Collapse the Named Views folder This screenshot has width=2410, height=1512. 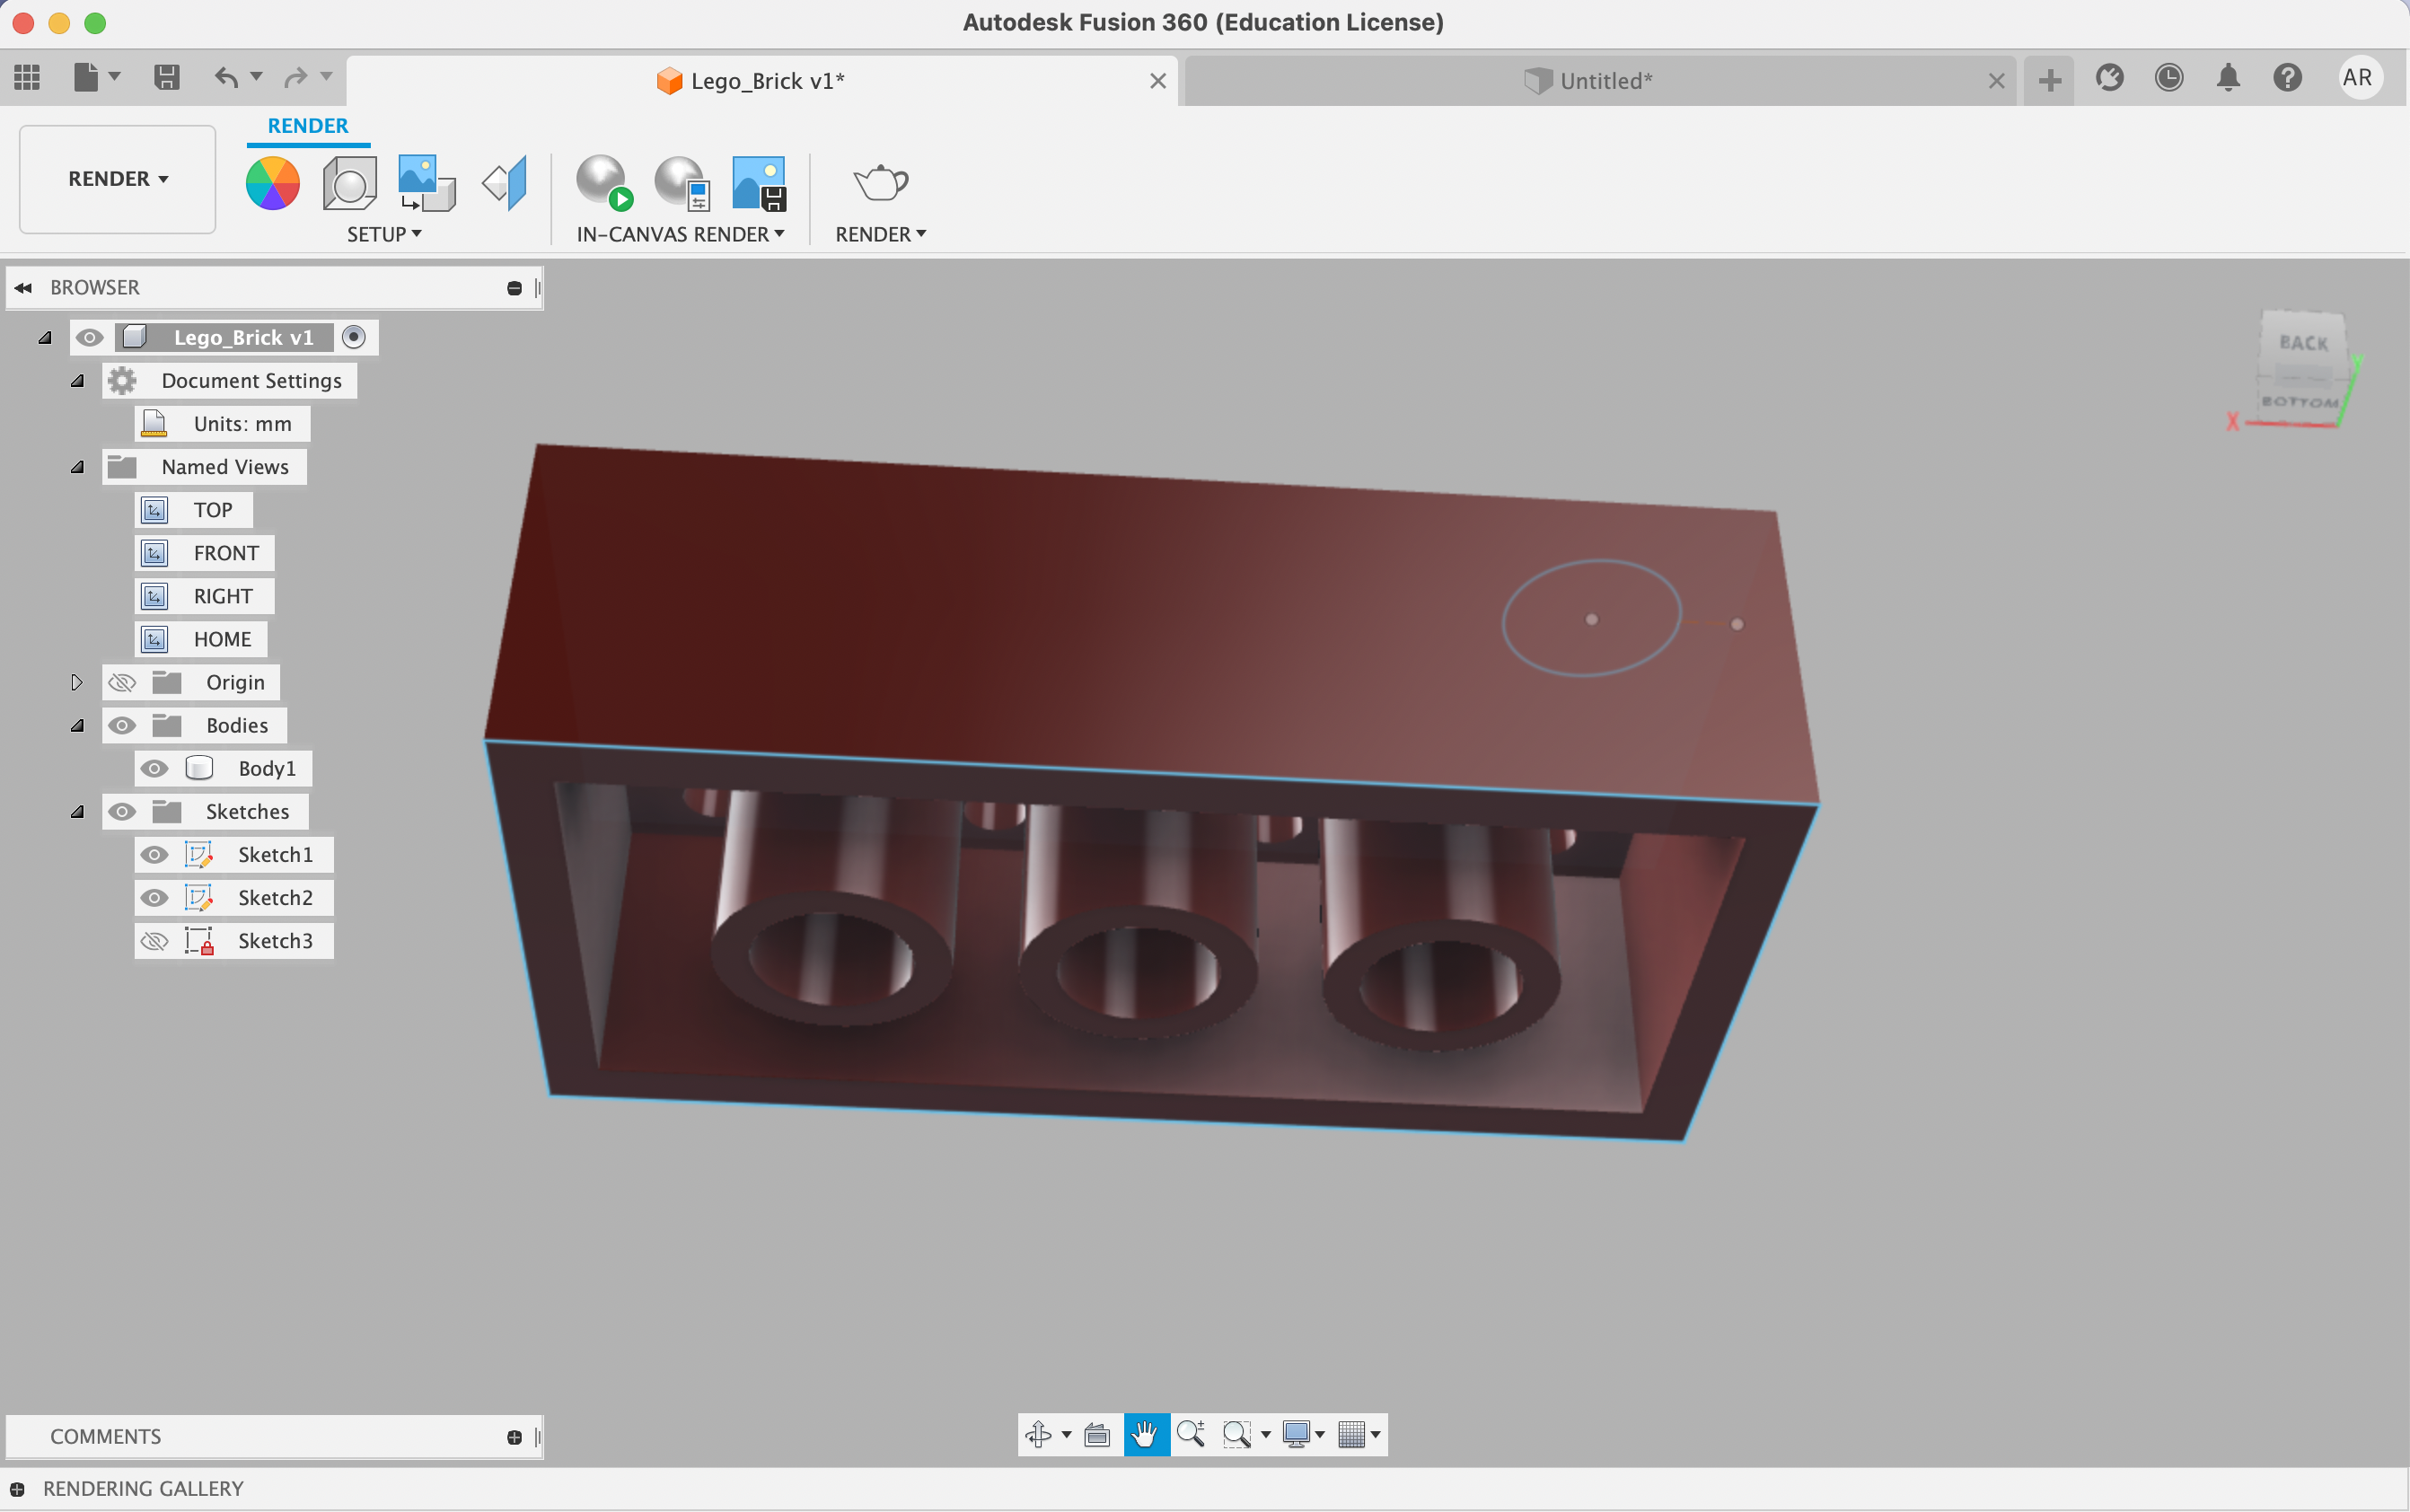[77, 467]
